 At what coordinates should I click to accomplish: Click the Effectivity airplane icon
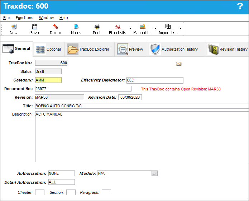[x=118, y=27]
